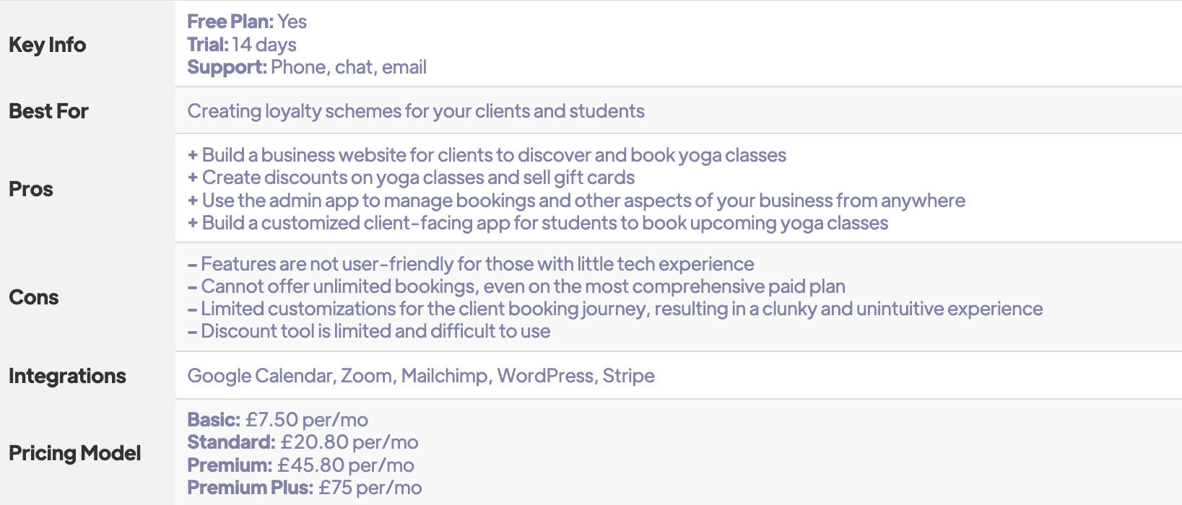Select the Best For row label
The height and width of the screenshot is (505, 1182).
(x=48, y=111)
